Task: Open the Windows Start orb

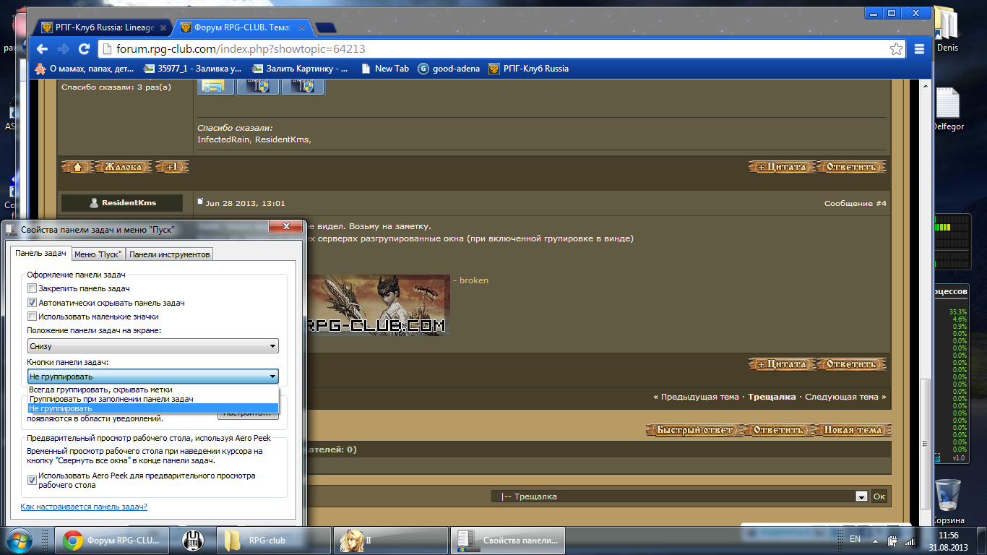Action: tap(18, 539)
